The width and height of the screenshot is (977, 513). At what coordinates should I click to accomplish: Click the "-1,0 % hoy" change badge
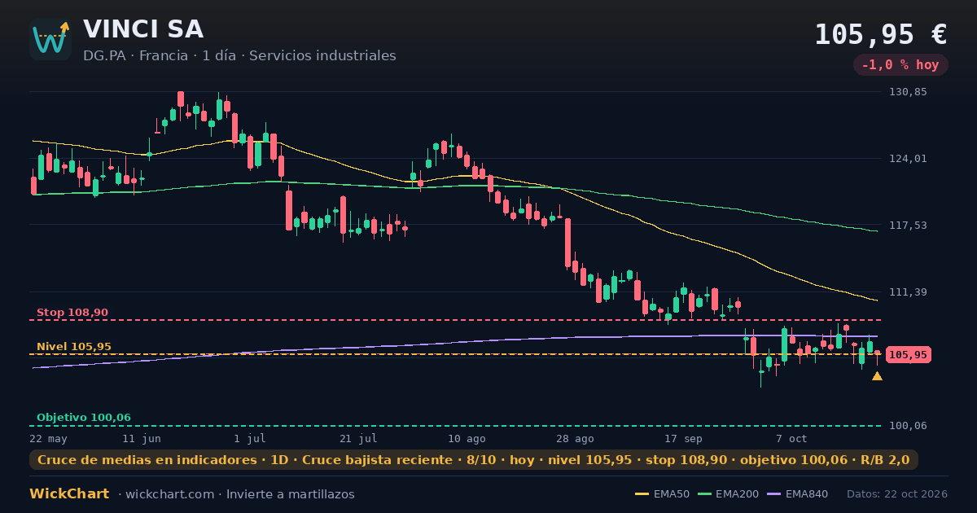tap(900, 65)
